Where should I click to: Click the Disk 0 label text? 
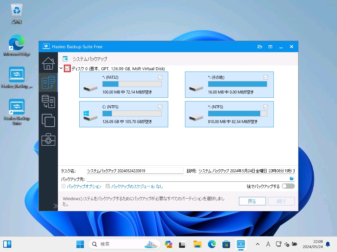coord(118,69)
